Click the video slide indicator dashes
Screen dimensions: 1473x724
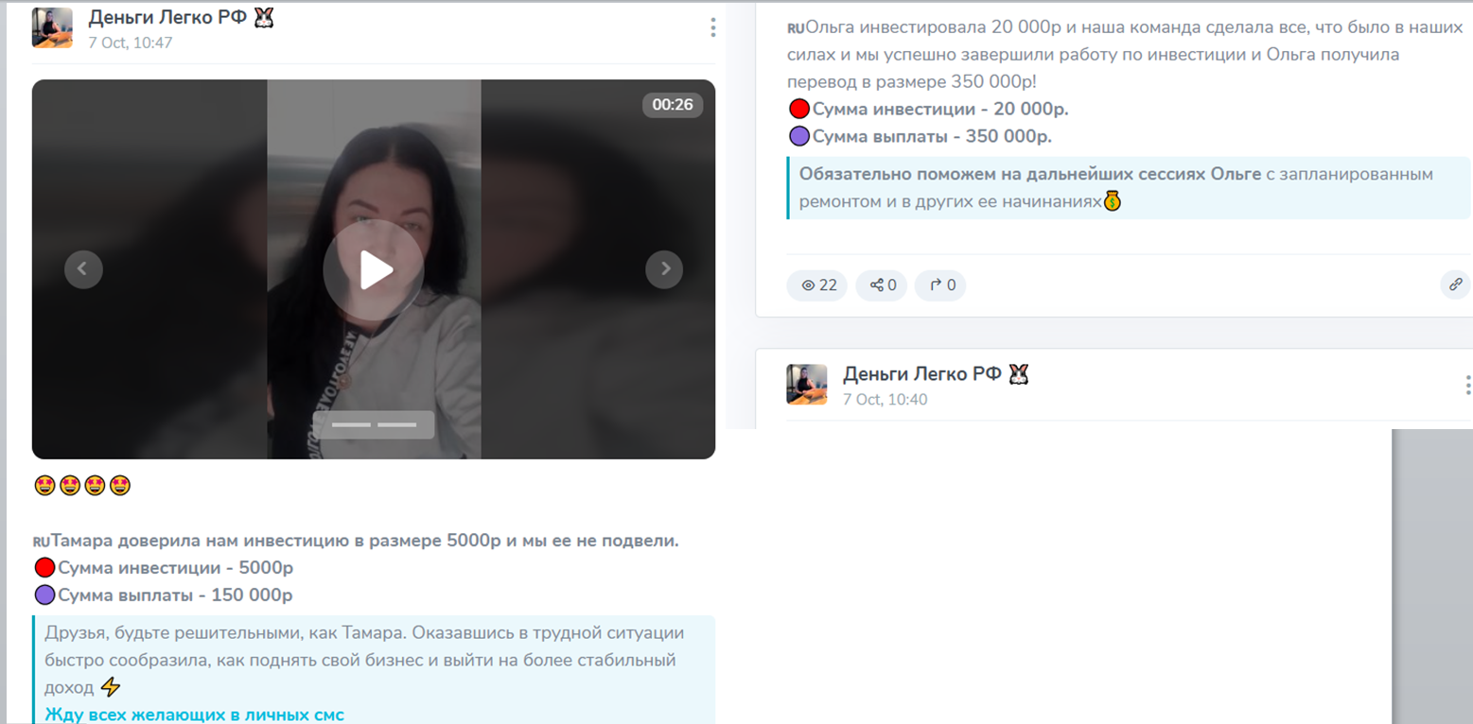pyautogui.click(x=374, y=424)
